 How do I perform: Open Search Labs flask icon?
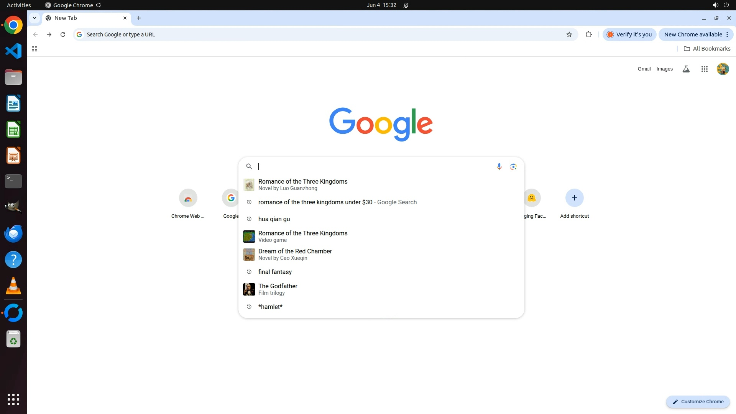click(686, 69)
